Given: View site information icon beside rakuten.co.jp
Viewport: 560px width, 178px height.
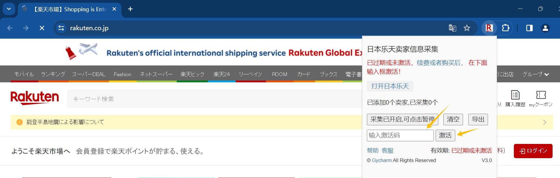Looking at the screenshot, I should 61,28.
